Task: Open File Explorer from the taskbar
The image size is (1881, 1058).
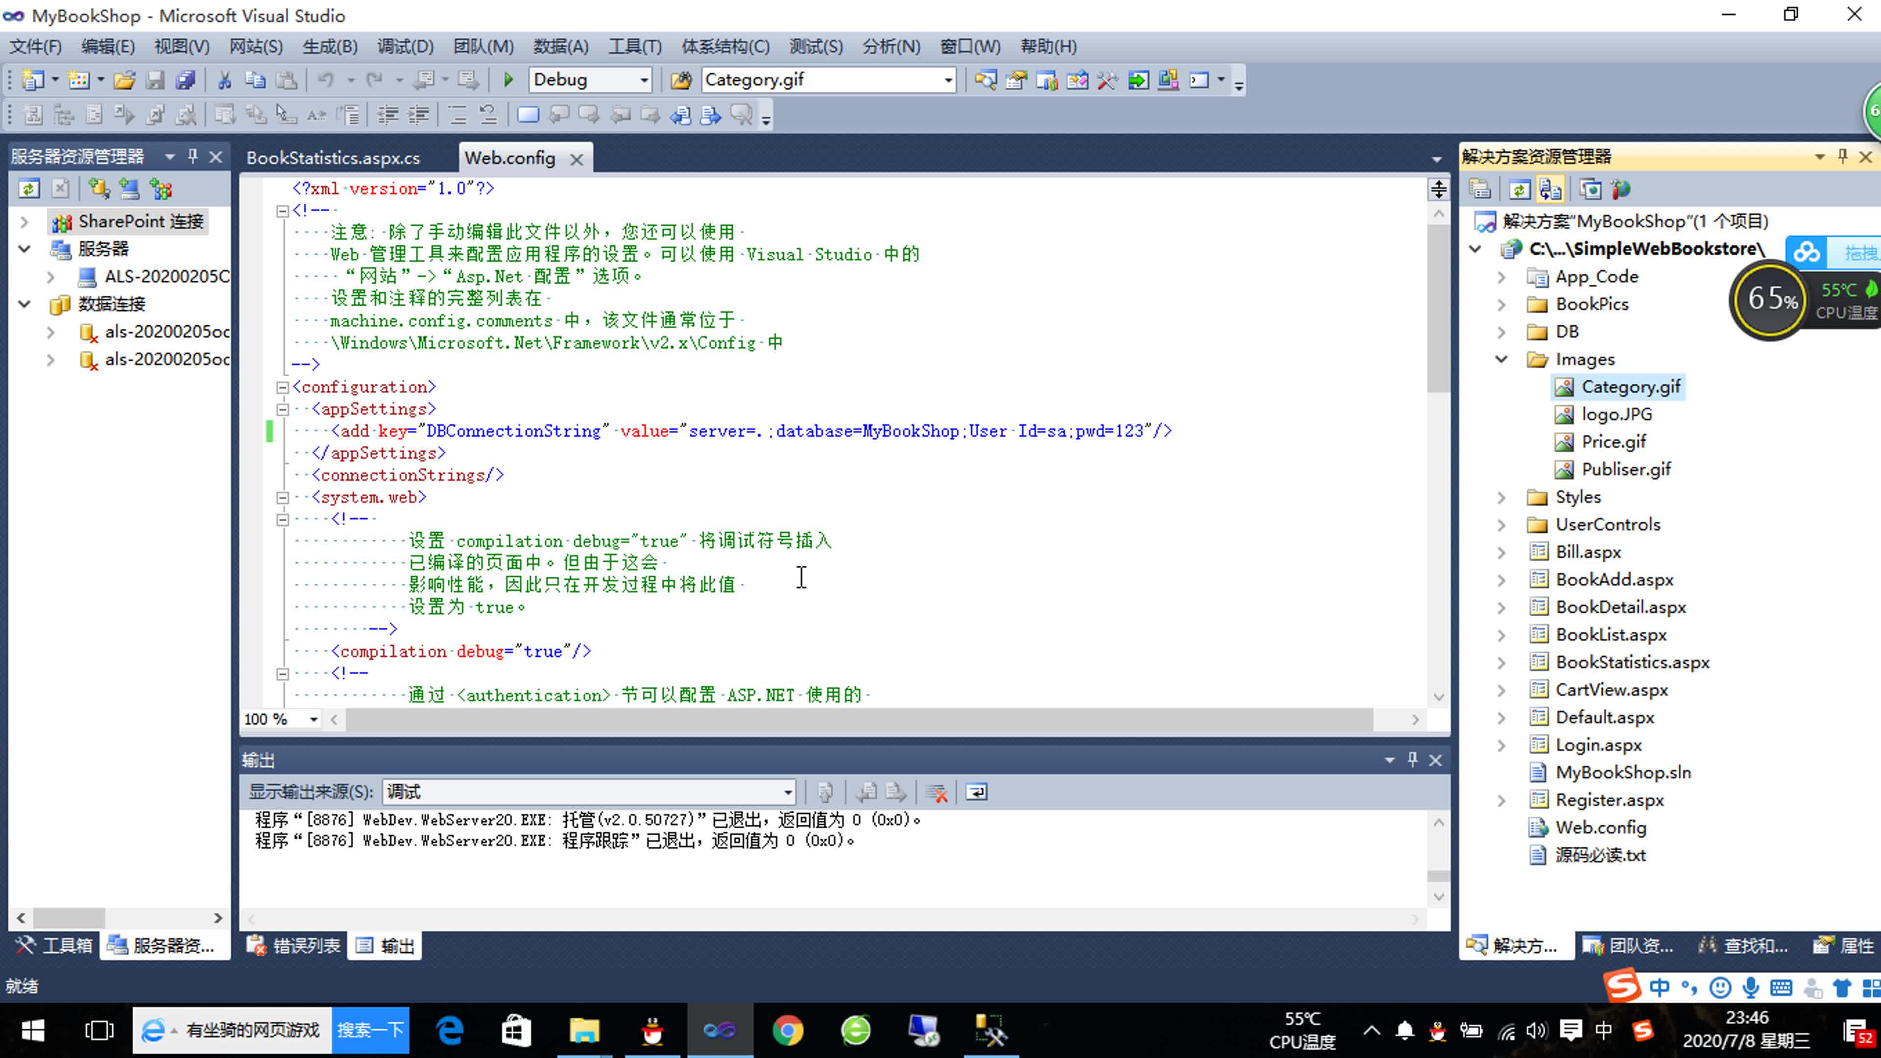Action: pyautogui.click(x=583, y=1030)
